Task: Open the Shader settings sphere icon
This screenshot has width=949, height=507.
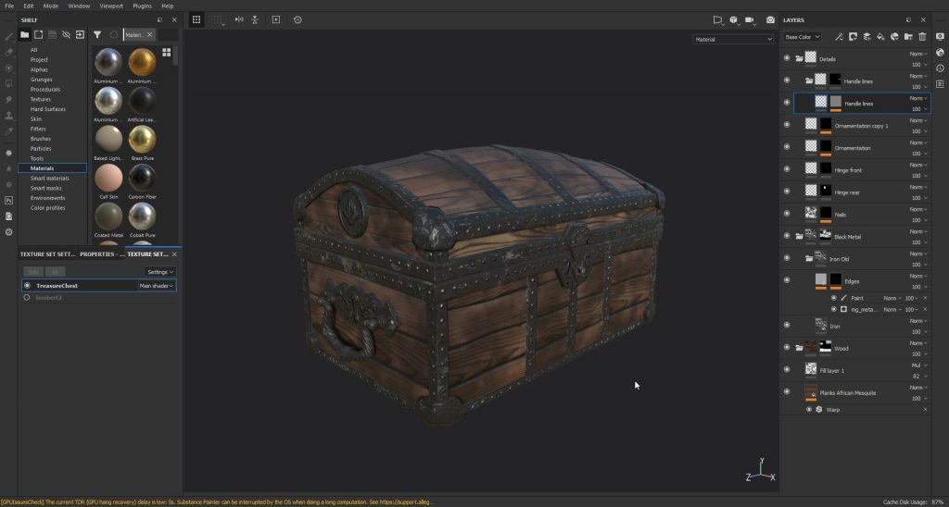Action: 940,53
